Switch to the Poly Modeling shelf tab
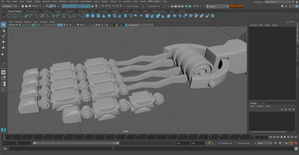 (32, 11)
